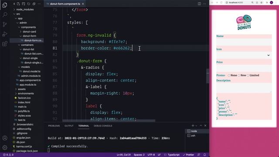This screenshot has width=279, height=157.
Task: Open the Run and Debug view
Action: pyautogui.click(x=5, y=34)
